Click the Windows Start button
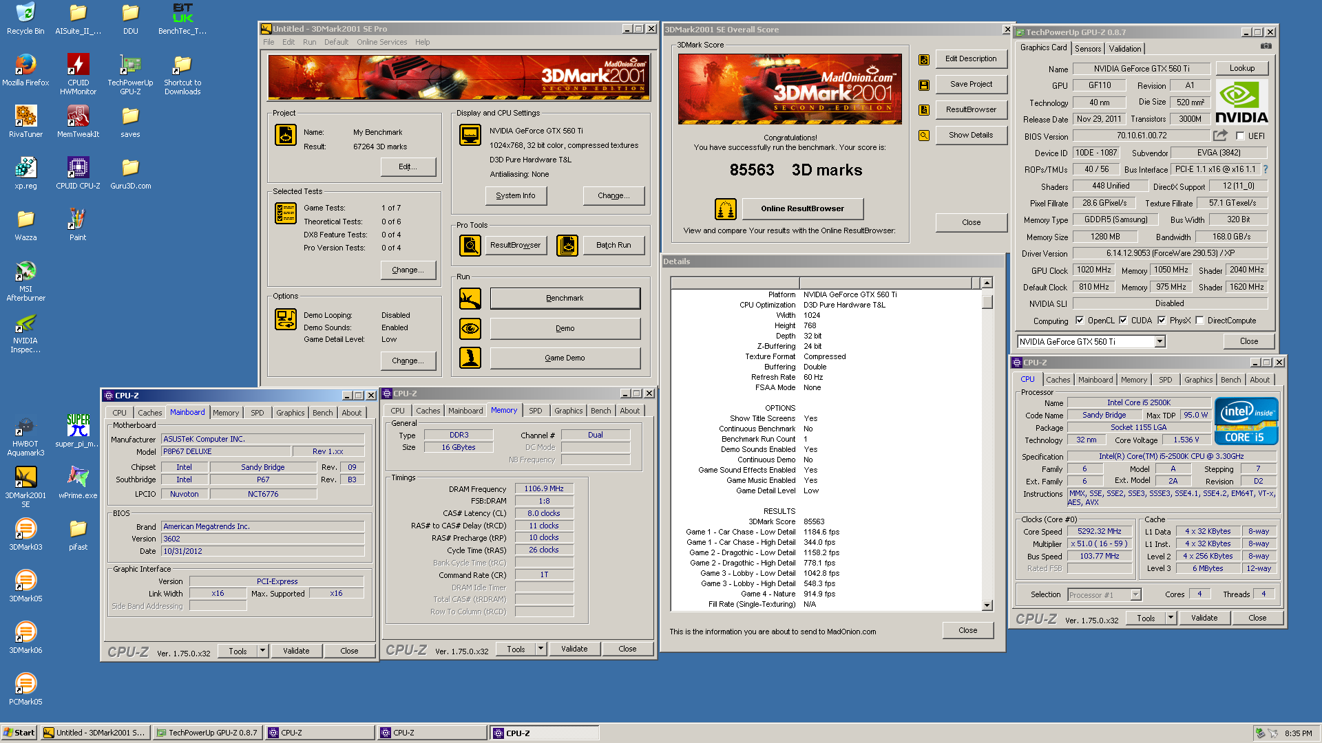 [x=19, y=733]
